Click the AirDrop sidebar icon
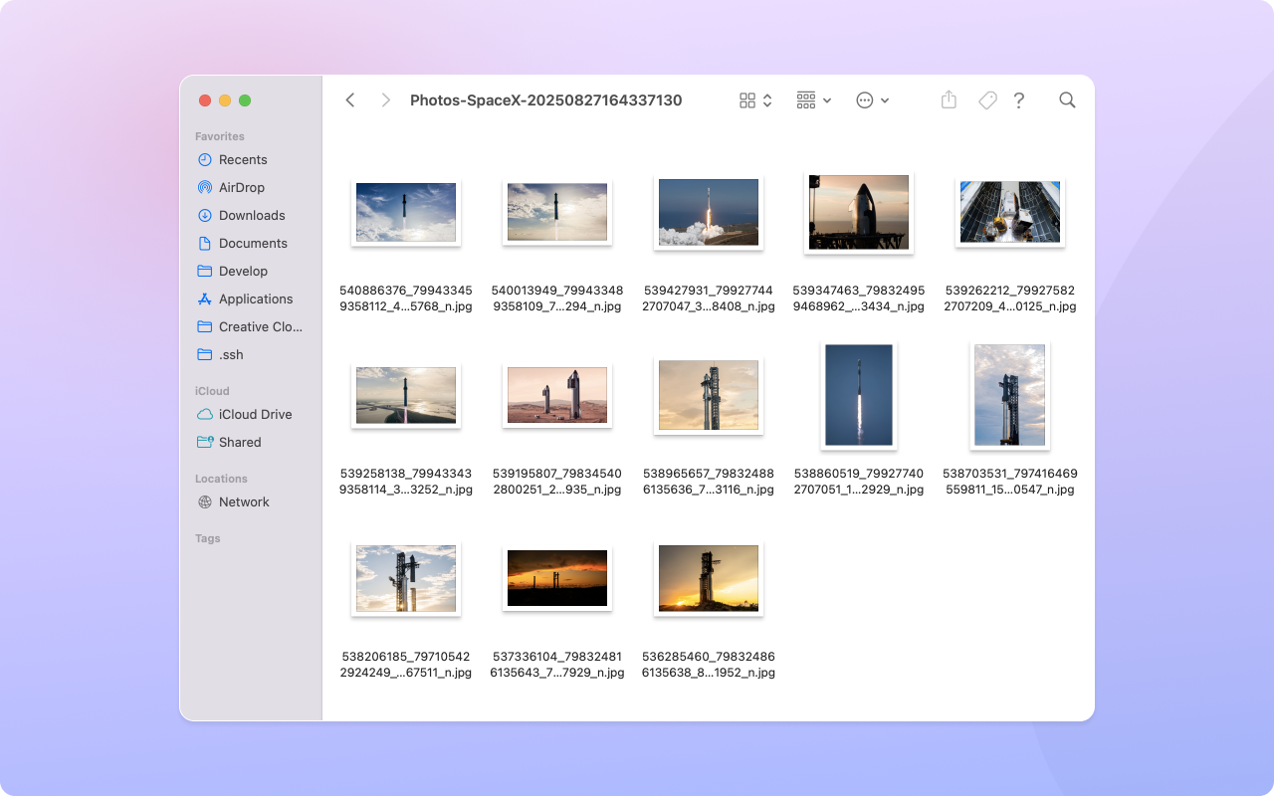Screen dimensions: 1274x796 coord(205,187)
